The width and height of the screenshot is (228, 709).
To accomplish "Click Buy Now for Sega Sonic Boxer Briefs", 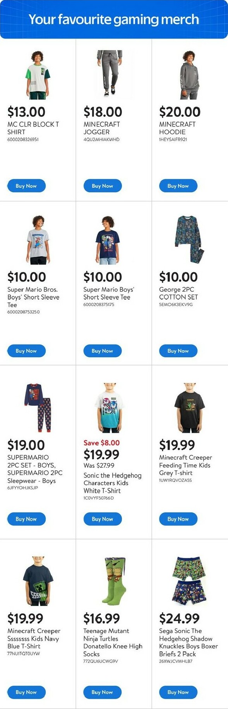I will point(178,692).
